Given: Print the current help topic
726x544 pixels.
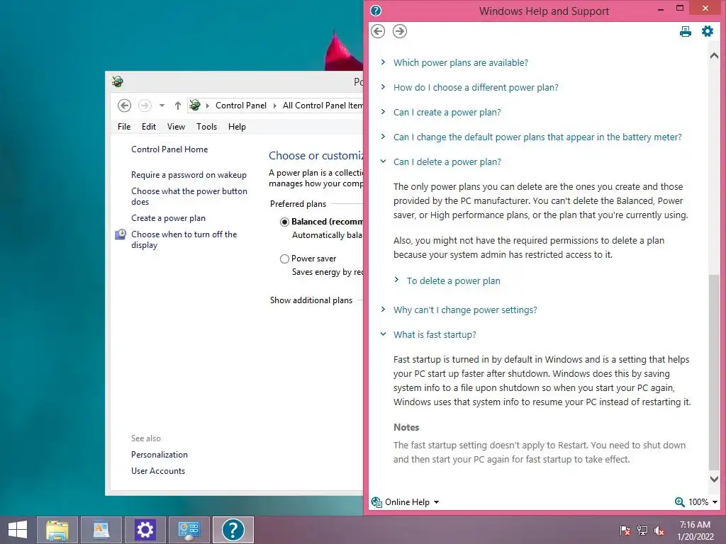Looking at the screenshot, I should 686,31.
